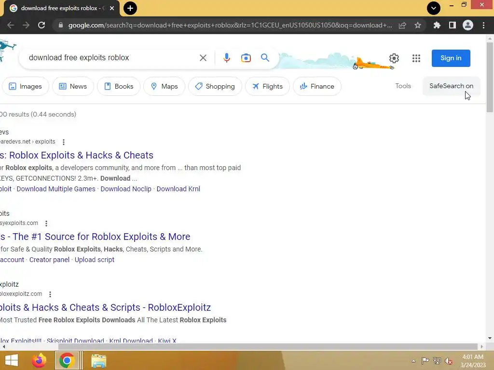494x370 pixels.
Task: Bookmark this page with the star icon
Action: pyautogui.click(x=418, y=25)
